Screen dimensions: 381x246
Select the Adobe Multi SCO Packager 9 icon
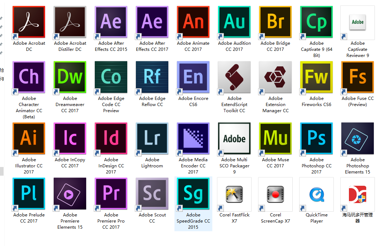234,139
